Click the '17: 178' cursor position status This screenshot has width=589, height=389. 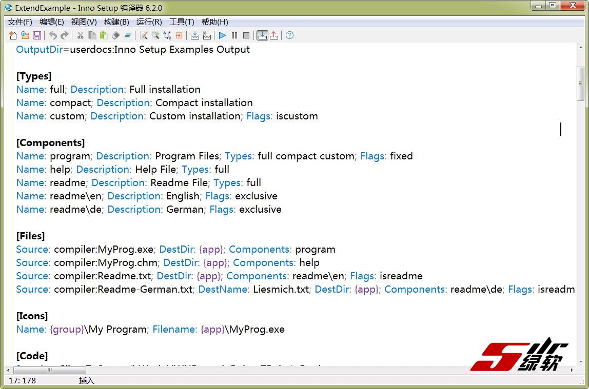point(22,381)
